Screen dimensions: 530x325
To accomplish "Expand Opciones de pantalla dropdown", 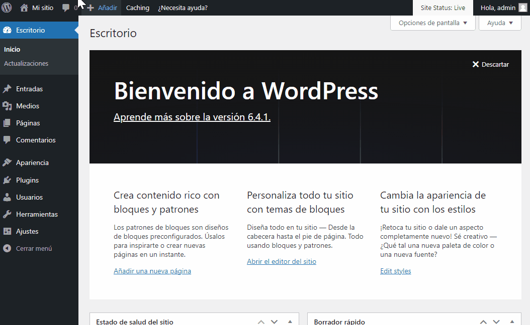I will [x=432, y=23].
